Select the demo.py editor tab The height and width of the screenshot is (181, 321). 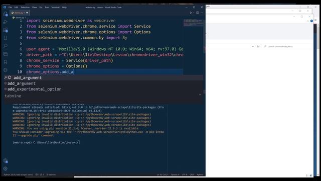click(x=20, y=13)
